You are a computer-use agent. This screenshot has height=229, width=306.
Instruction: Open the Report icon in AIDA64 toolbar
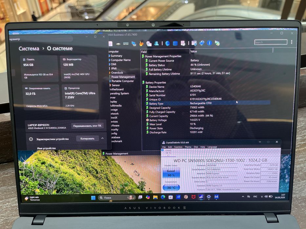[111, 44]
